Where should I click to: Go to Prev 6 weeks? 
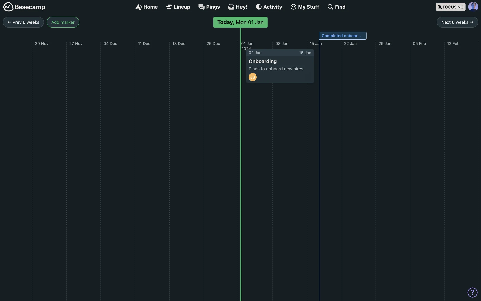(x=23, y=22)
